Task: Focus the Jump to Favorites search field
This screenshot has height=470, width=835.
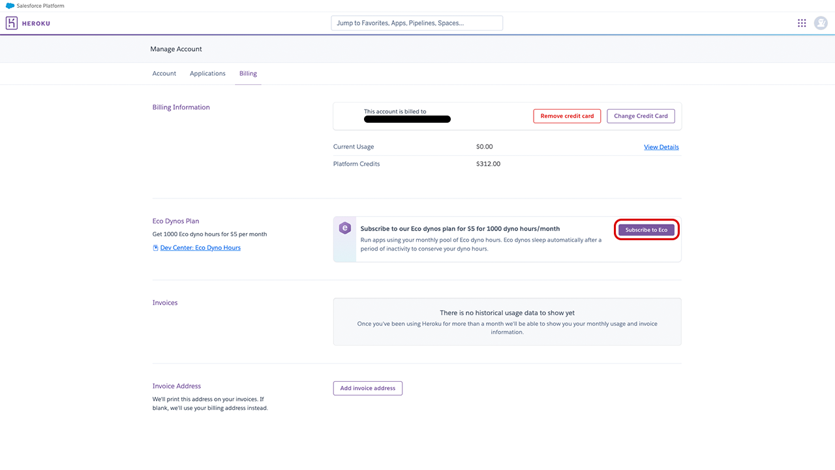Action: coord(417,23)
